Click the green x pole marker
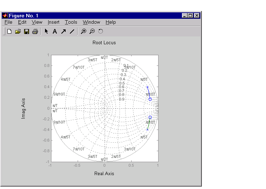 coord(147,130)
